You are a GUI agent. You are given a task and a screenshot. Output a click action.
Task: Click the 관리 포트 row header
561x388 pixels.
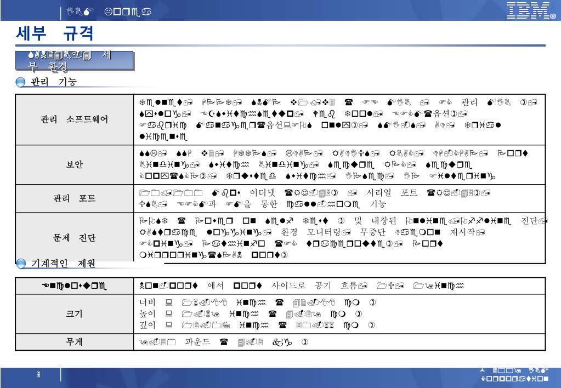(x=75, y=198)
